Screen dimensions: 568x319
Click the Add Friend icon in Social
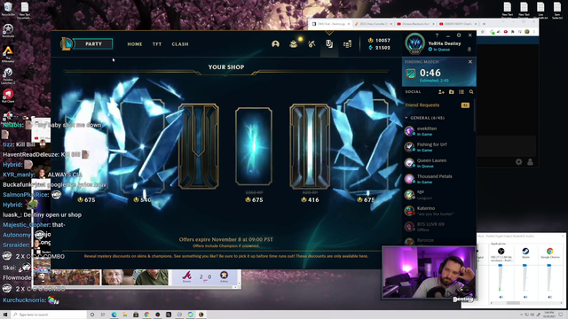tap(441, 92)
